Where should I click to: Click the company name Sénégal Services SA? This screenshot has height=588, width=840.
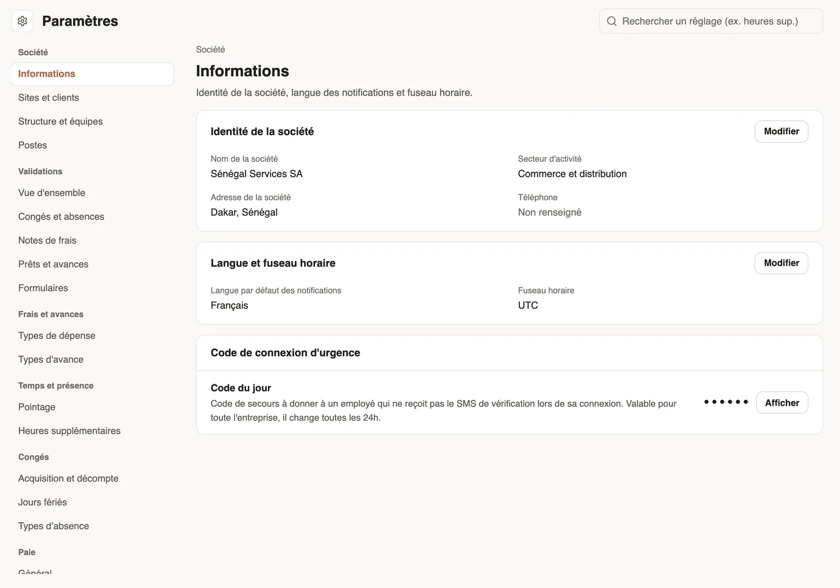pyautogui.click(x=257, y=174)
